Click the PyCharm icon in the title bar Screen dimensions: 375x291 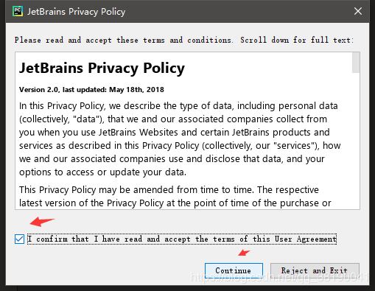18,11
